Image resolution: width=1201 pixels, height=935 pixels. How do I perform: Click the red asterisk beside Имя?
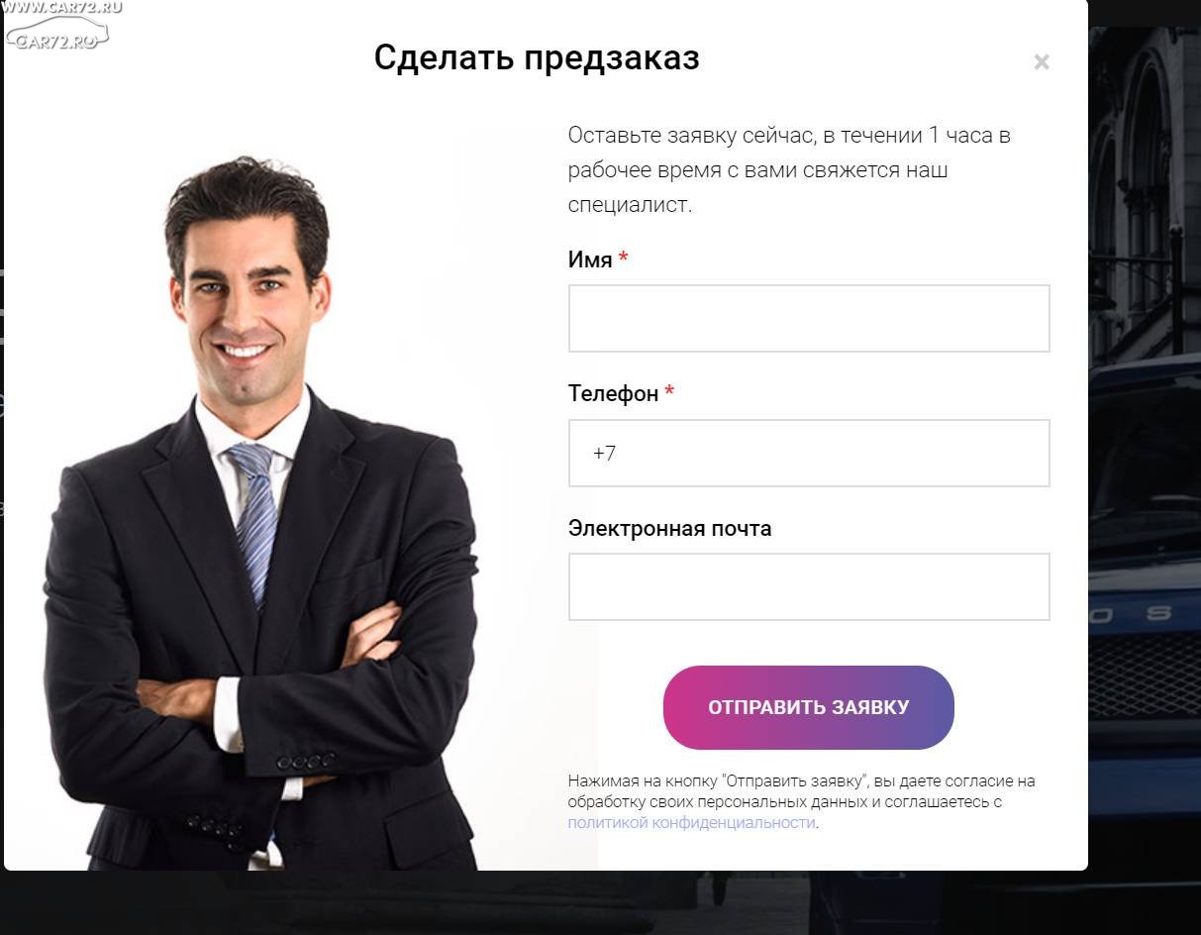624,258
